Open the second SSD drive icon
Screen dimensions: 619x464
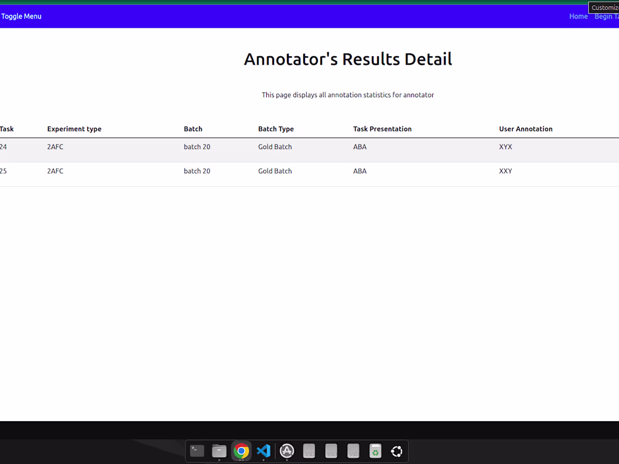(331, 451)
